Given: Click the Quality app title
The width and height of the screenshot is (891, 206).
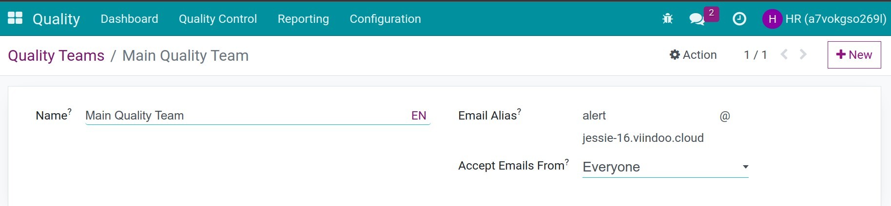Looking at the screenshot, I should click(56, 19).
